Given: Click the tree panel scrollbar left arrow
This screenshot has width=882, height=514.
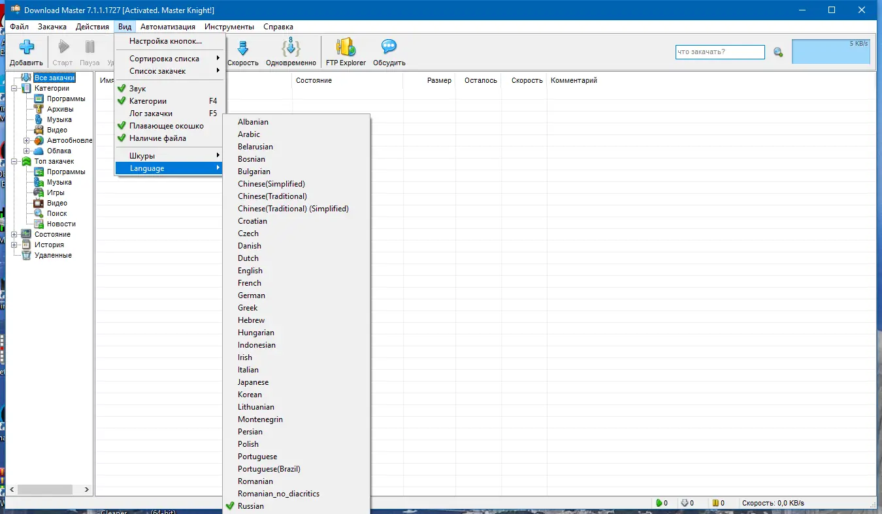Looking at the screenshot, I should 12,489.
